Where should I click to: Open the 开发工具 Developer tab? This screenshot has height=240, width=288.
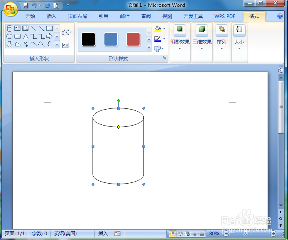point(193,16)
